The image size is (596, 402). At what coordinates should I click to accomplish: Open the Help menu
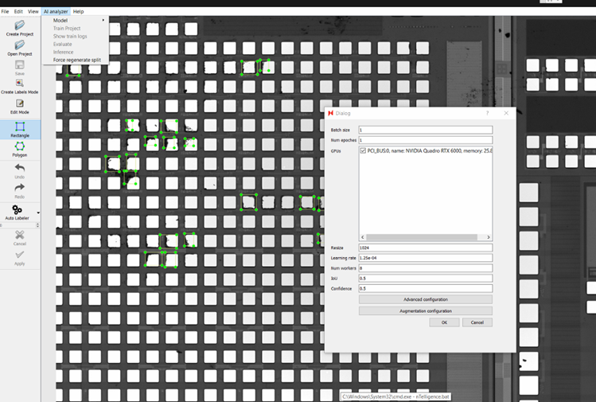click(x=78, y=12)
